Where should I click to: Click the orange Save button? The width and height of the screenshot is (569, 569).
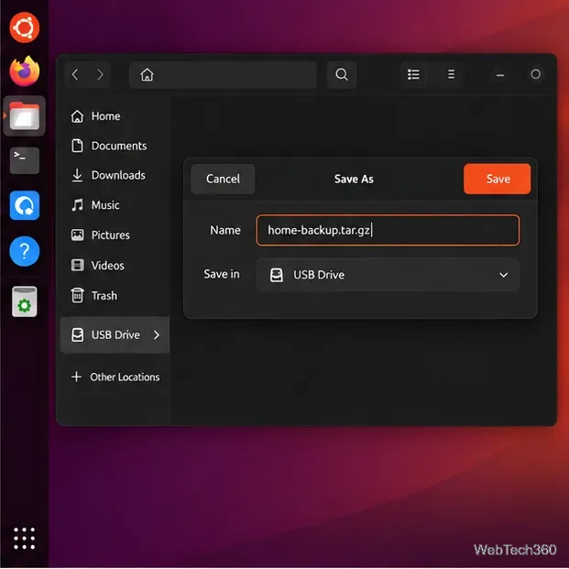(x=498, y=179)
